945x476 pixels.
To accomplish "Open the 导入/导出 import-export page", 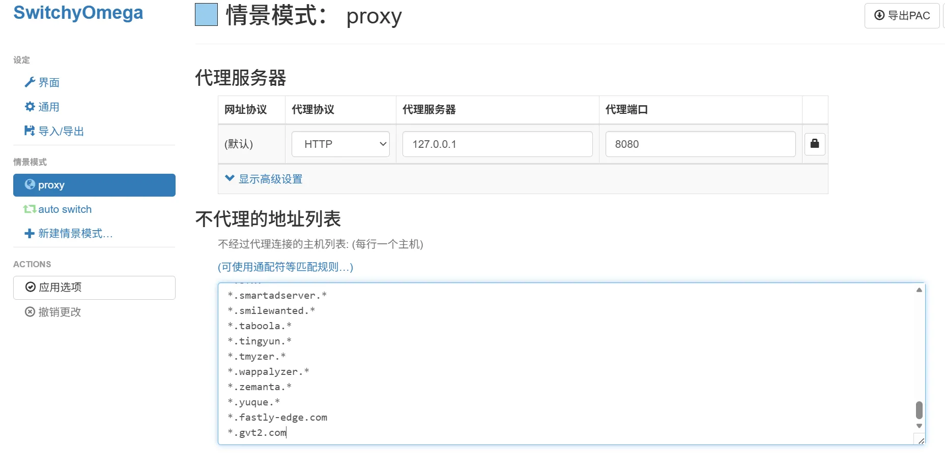I will click(x=60, y=131).
